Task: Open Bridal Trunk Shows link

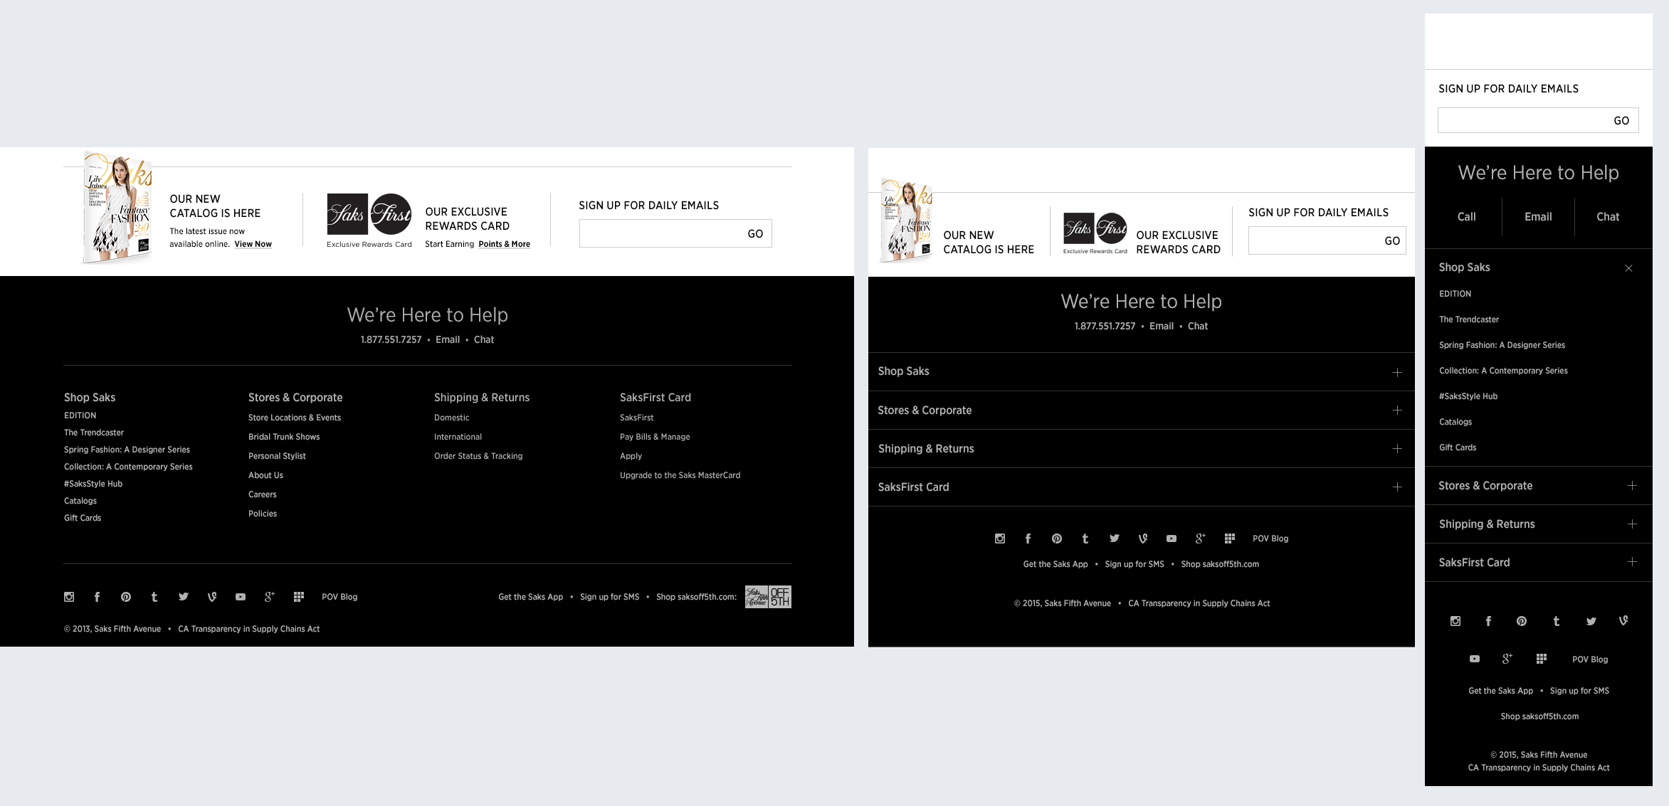Action: (x=284, y=437)
